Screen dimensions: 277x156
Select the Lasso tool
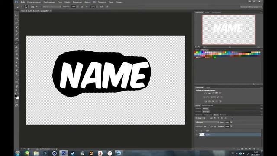coord(16,23)
